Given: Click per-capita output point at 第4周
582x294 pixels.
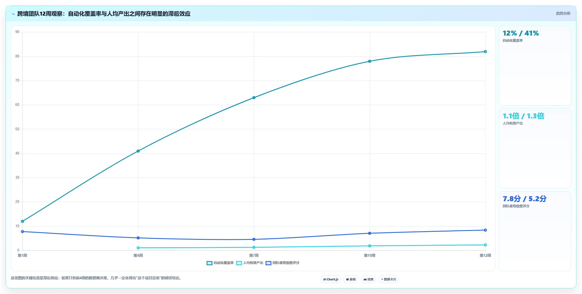Looking at the screenshot, I should [x=138, y=248].
